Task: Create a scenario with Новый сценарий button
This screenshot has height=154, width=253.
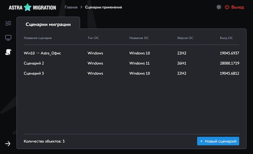Action: pos(218,141)
